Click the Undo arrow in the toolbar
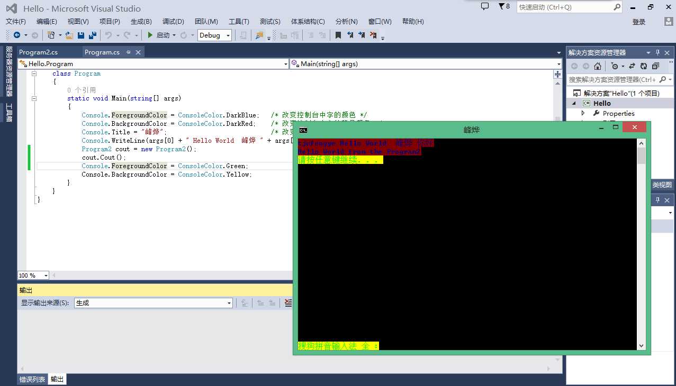Viewport: 676px width, 386px height. point(108,35)
